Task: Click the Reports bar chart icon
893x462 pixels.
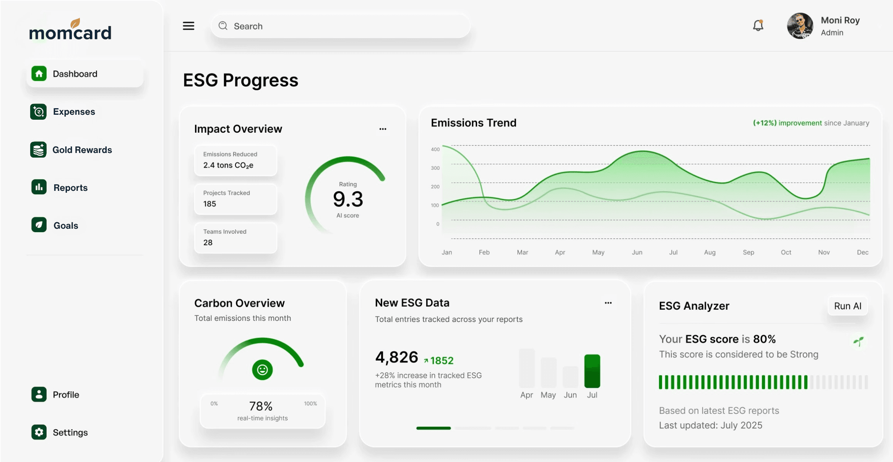Action: tap(39, 187)
